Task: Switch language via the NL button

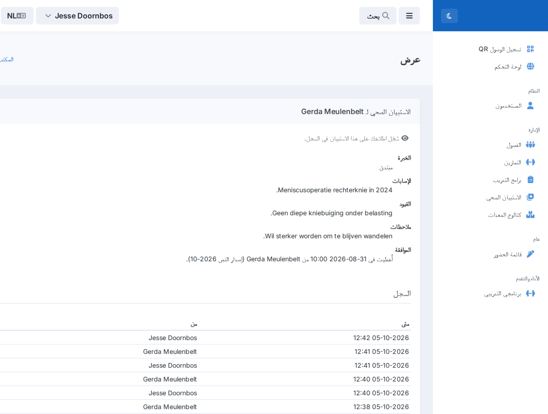Action: pos(17,16)
